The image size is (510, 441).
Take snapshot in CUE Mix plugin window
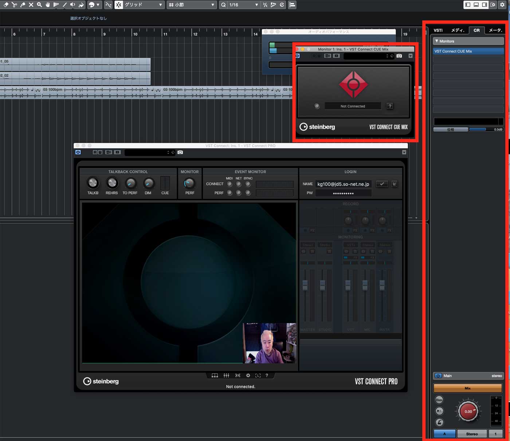click(399, 56)
